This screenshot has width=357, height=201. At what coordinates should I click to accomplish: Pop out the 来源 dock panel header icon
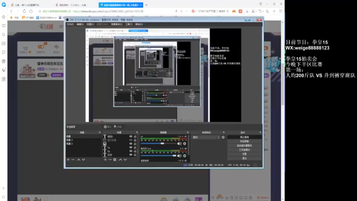pyautogui.click(x=137, y=132)
